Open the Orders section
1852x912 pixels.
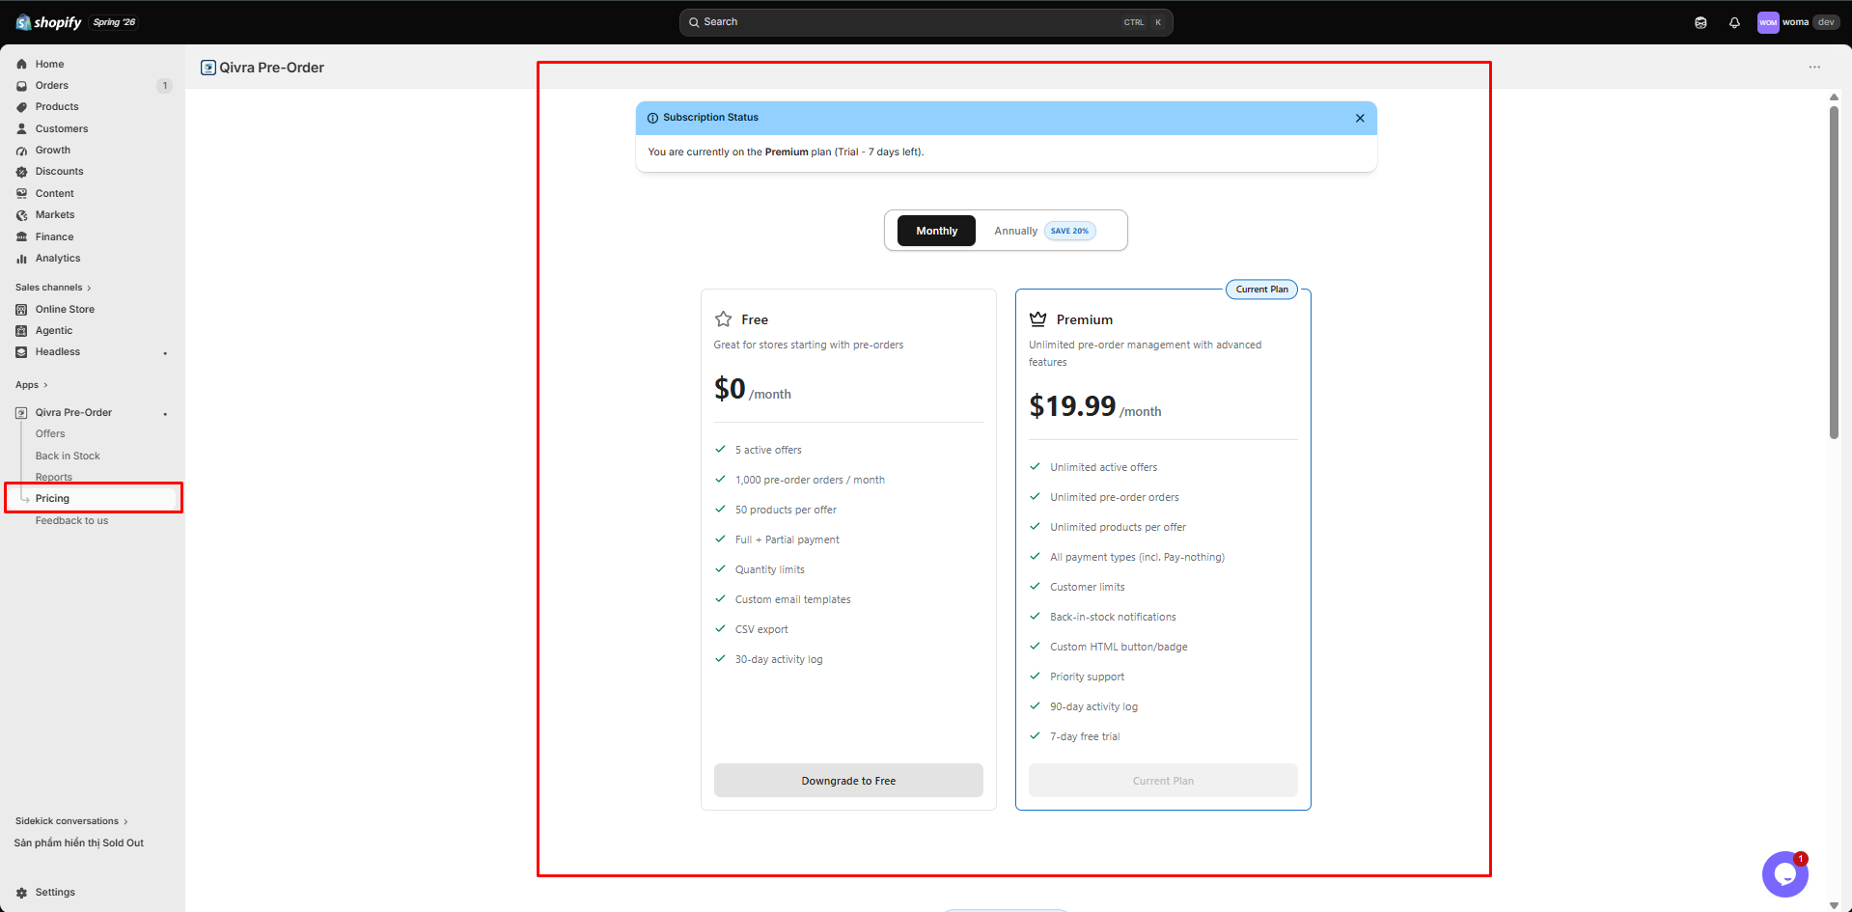(x=52, y=85)
